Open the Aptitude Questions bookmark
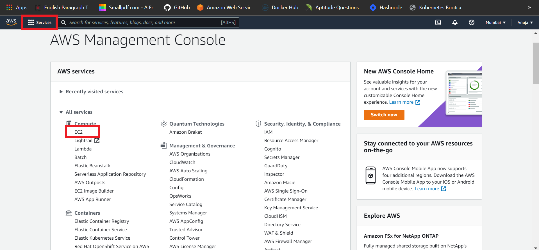 click(x=334, y=8)
